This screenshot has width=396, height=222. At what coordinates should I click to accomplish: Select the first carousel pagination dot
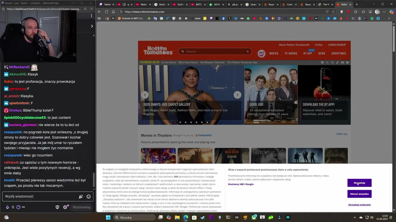[x=175, y=122]
